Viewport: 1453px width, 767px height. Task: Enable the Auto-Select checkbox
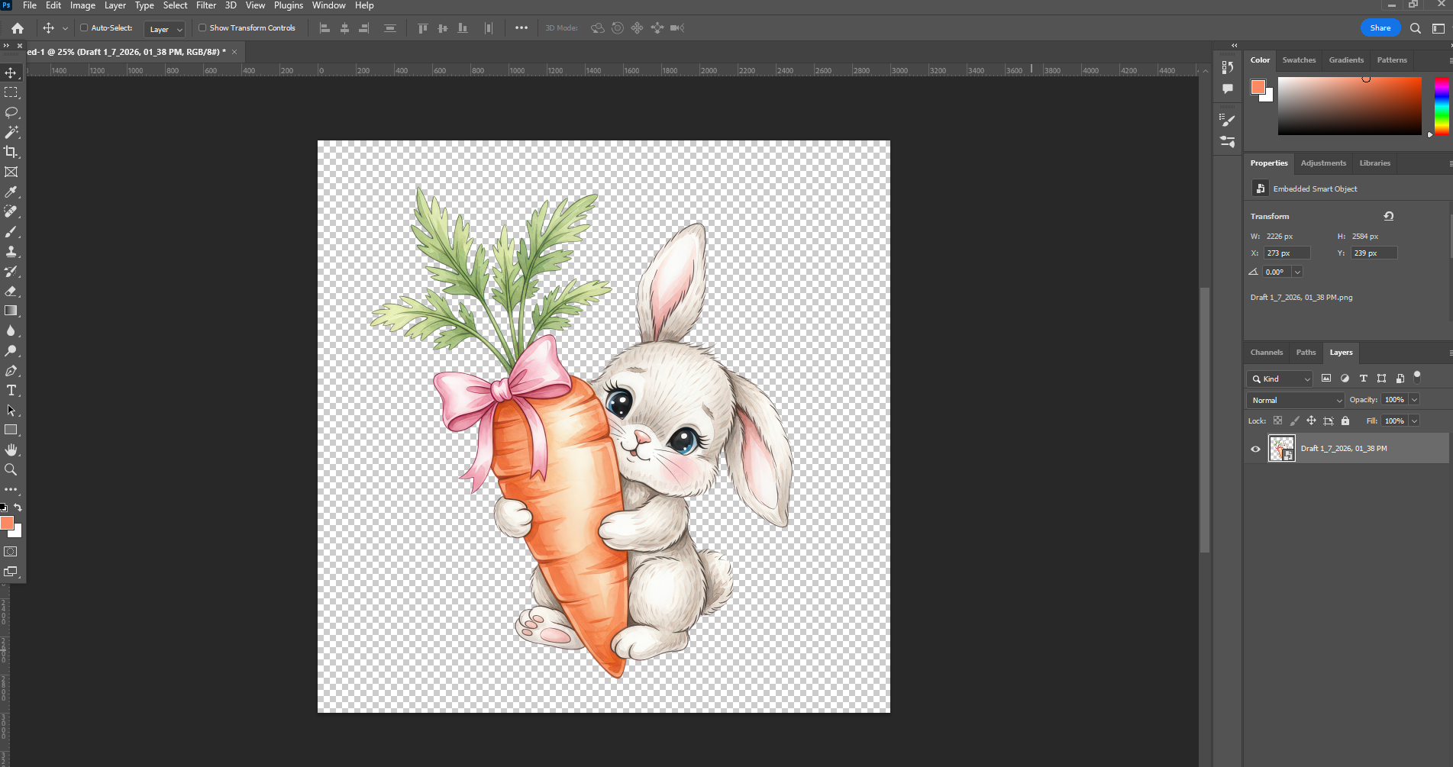(84, 28)
